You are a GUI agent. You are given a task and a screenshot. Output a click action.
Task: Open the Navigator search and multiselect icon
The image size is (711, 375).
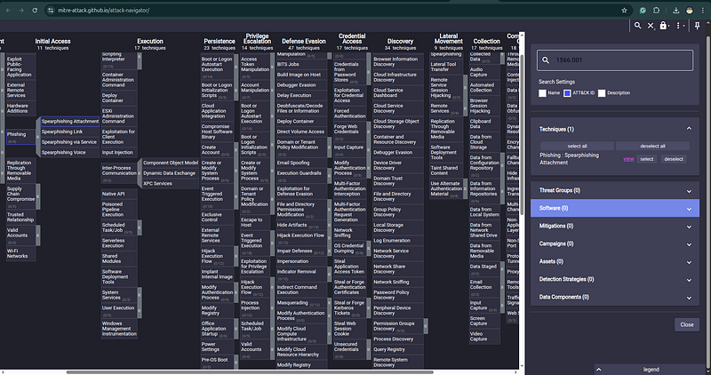[x=637, y=26]
